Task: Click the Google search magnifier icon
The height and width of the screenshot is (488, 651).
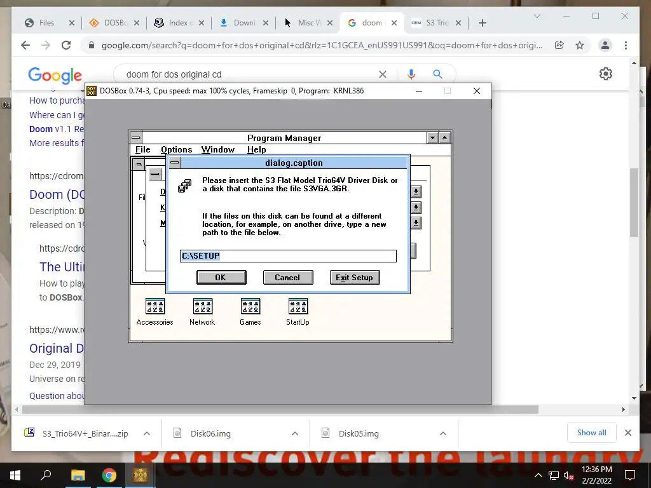Action: pyautogui.click(x=437, y=74)
